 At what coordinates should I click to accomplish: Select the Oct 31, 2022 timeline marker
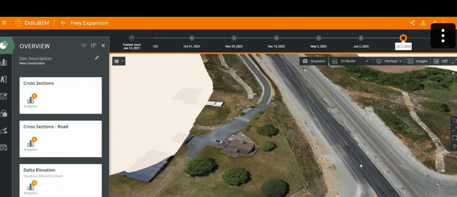point(192,38)
